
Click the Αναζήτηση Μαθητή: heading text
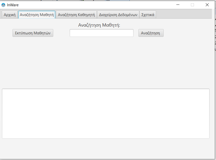click(101, 25)
